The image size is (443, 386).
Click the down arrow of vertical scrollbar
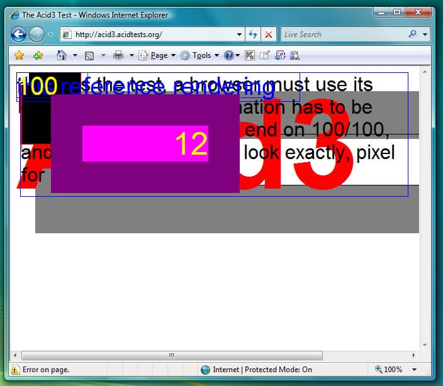click(425, 345)
